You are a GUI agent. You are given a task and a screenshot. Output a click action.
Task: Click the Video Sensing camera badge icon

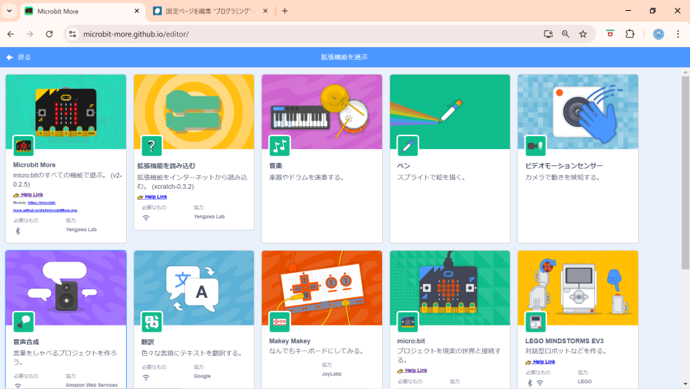tap(536, 146)
